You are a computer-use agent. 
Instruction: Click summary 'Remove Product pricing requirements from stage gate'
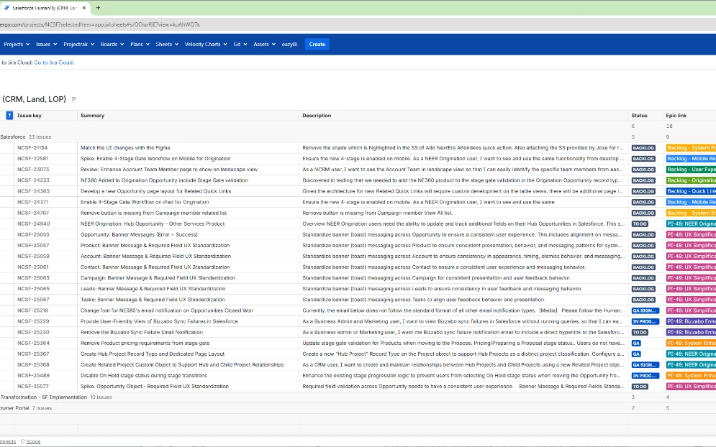[145, 343]
